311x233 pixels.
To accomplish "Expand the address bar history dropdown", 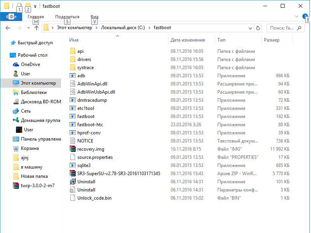I will [249, 28].
